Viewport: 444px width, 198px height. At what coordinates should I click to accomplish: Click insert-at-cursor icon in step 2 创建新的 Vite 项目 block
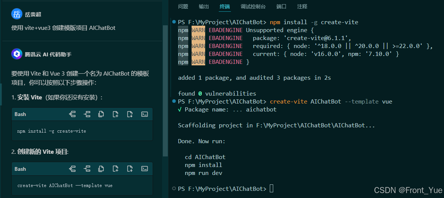(x=87, y=169)
